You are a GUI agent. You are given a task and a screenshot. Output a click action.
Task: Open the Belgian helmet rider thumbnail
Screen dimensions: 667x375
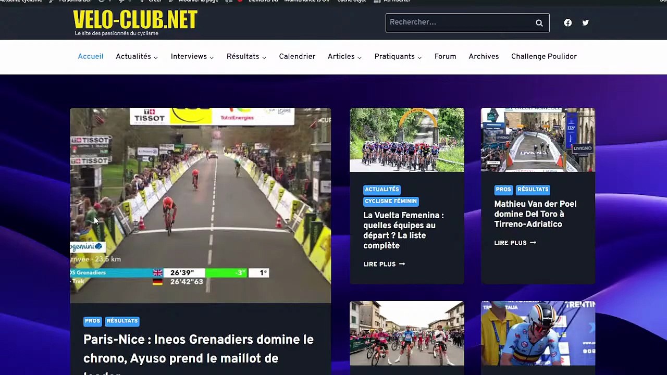coord(538,333)
